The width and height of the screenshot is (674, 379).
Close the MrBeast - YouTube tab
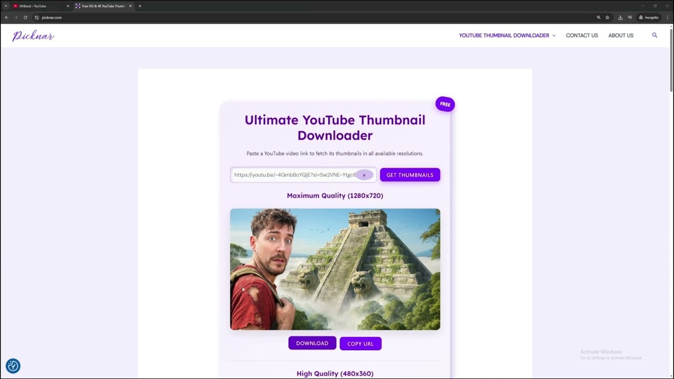pyautogui.click(x=67, y=6)
